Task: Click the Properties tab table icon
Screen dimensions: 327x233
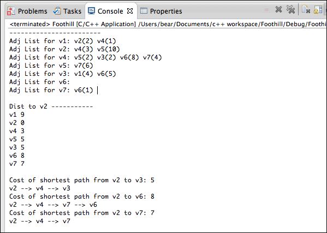Action: point(144,10)
